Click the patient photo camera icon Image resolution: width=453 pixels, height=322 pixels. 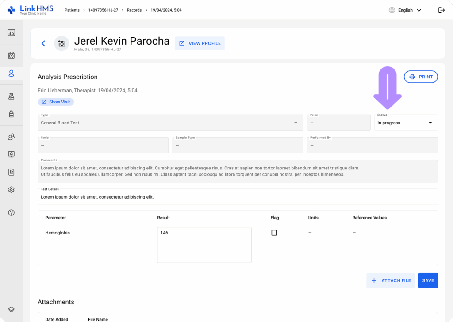pos(61,43)
